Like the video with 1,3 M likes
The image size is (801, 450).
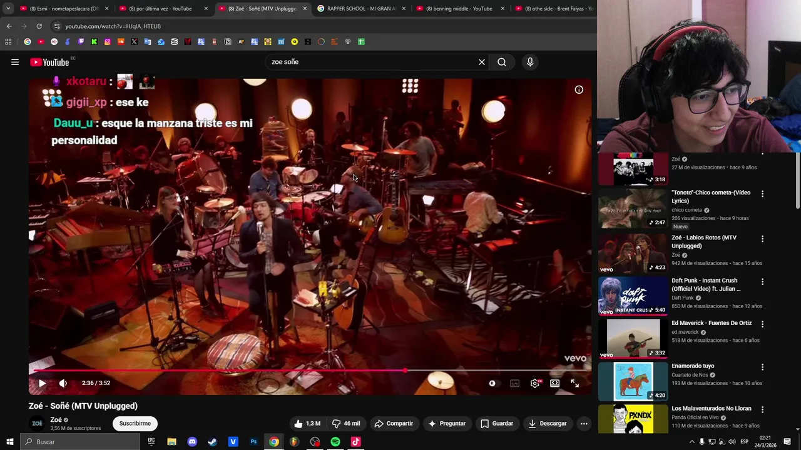307,423
